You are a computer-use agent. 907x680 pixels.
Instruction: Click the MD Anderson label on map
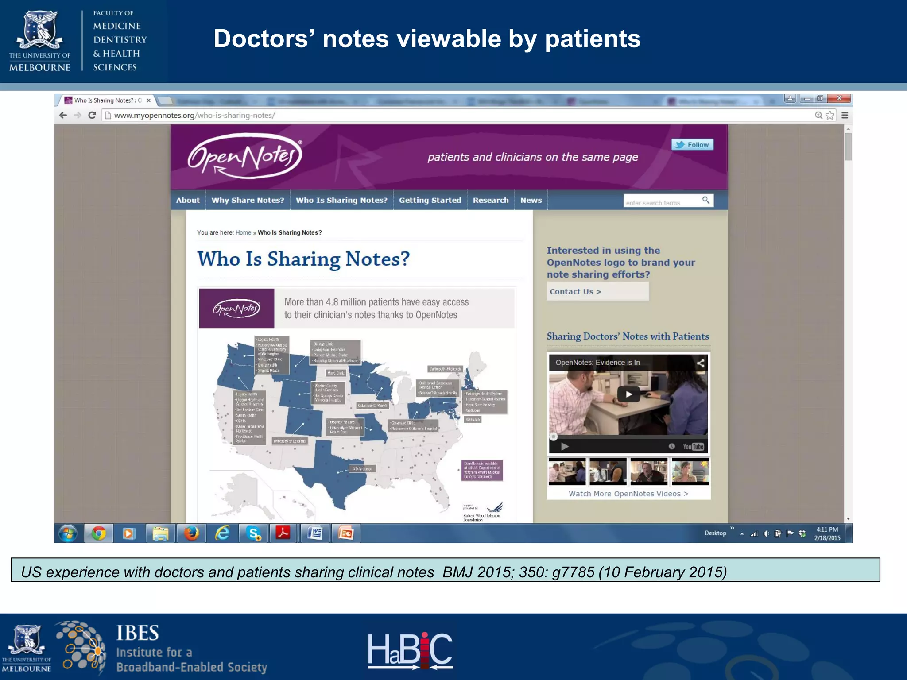pyautogui.click(x=363, y=468)
